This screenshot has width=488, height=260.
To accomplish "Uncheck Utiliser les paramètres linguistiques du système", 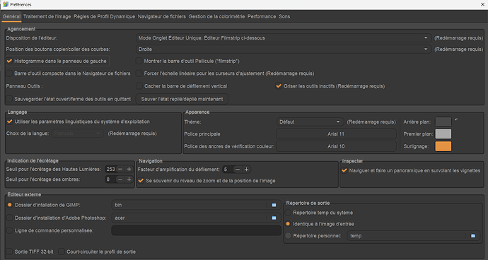I will tap(9, 122).
